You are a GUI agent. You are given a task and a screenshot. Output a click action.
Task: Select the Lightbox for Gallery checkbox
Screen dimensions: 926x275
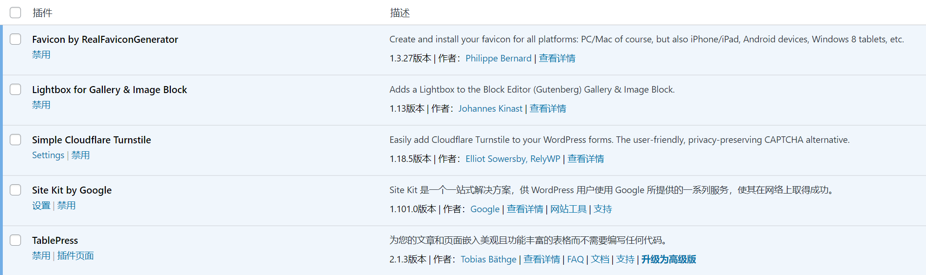15,89
